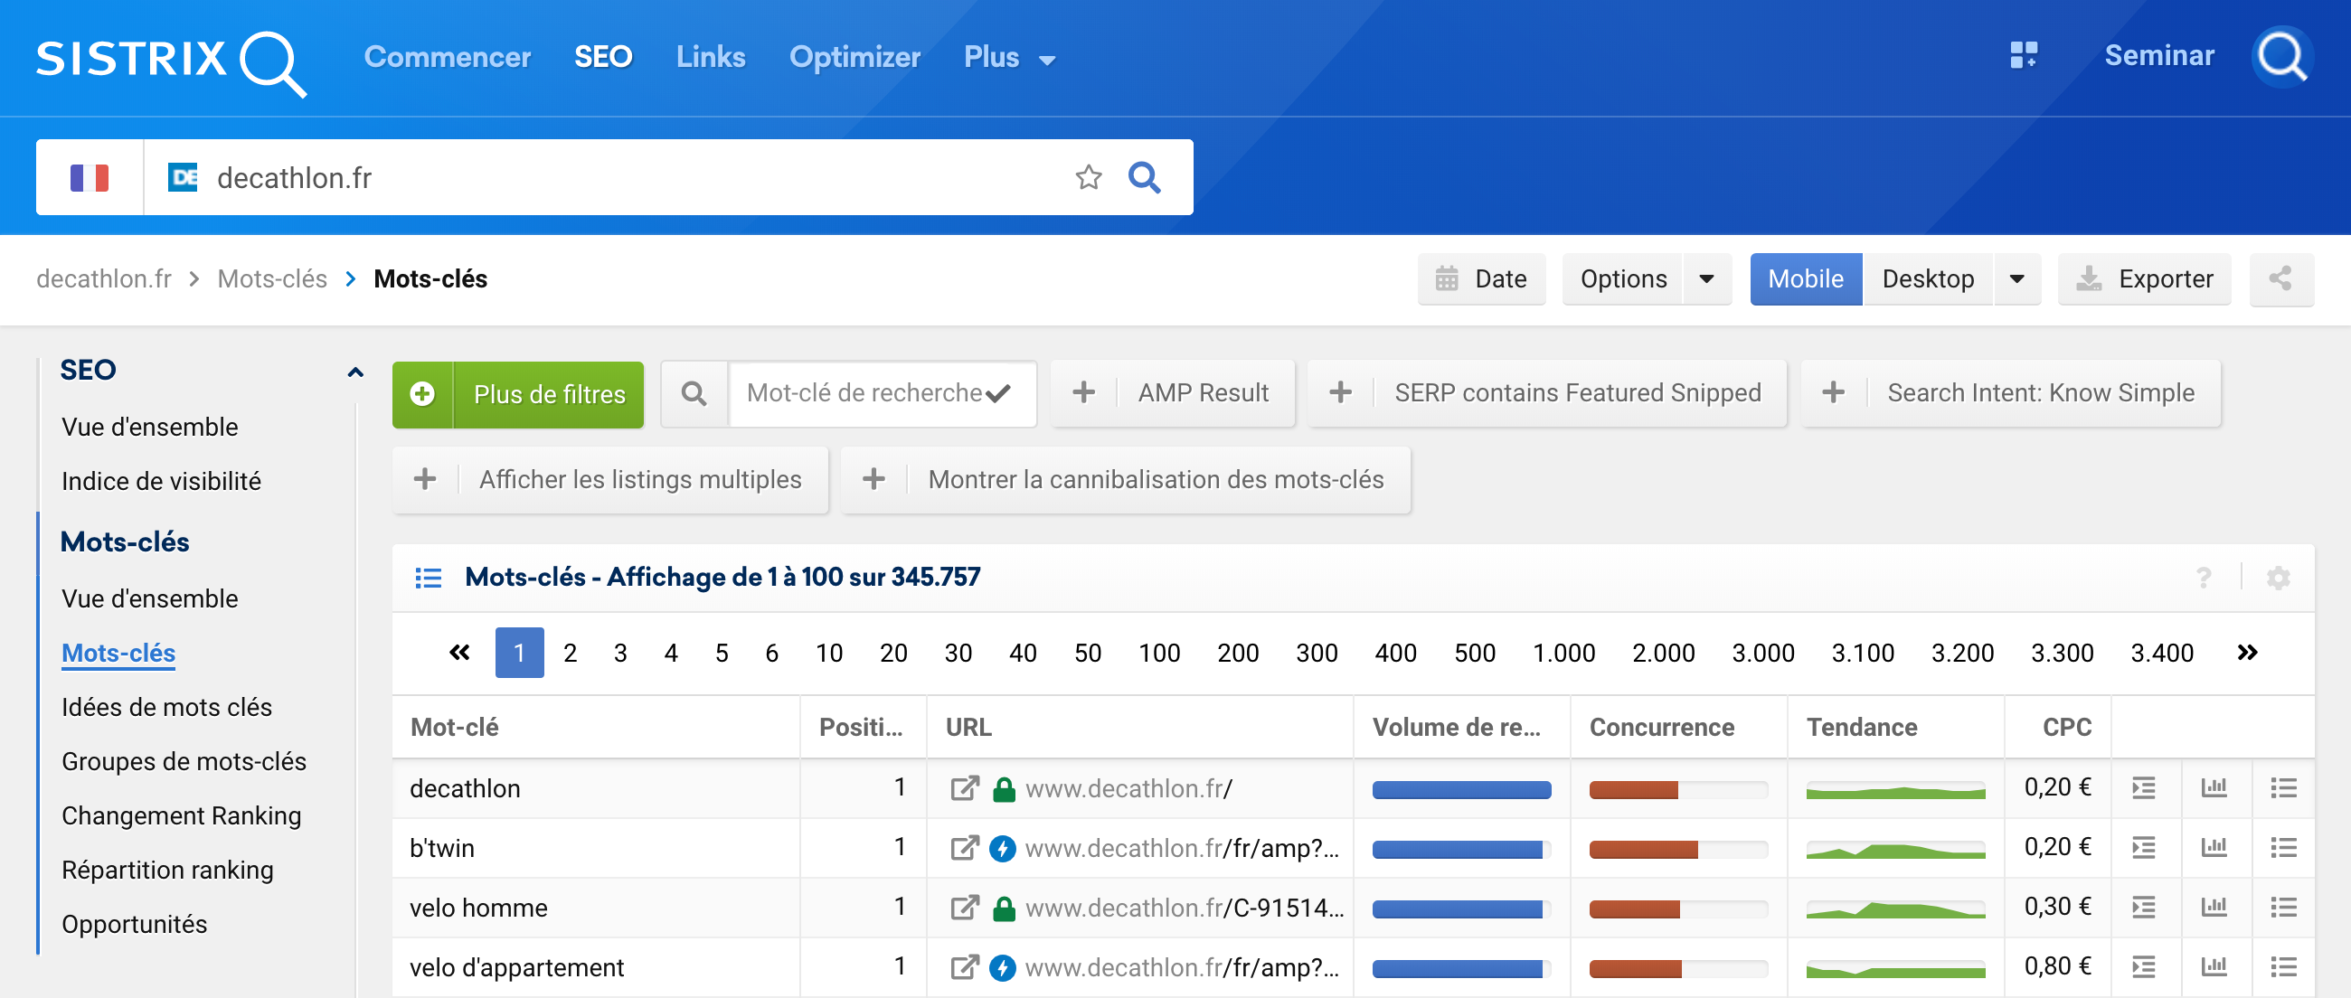This screenshot has height=998, width=2351.
Task: Click magnifier icon in keyword filter box
Action: 694,393
